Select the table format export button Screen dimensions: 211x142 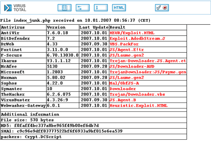64,8
